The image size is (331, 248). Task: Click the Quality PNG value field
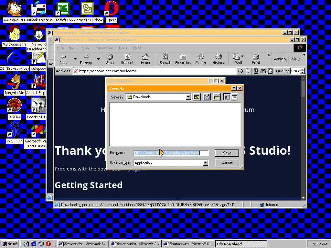[x=295, y=71]
